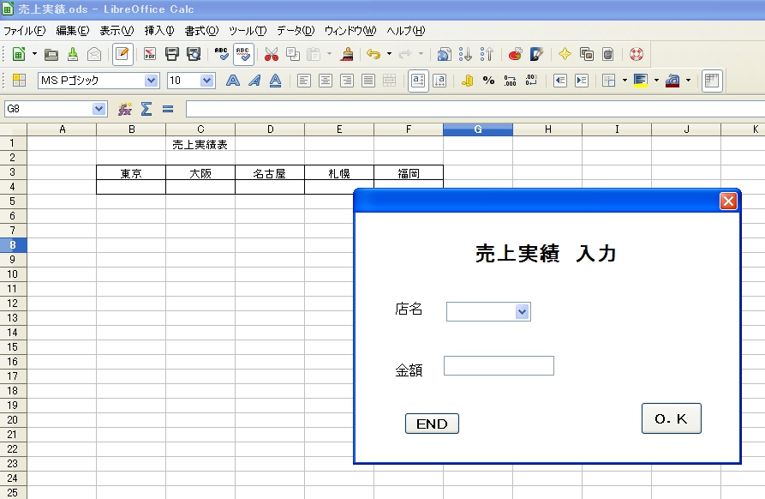Click the Print icon in toolbar
The width and height of the screenshot is (765, 499).
(x=171, y=54)
